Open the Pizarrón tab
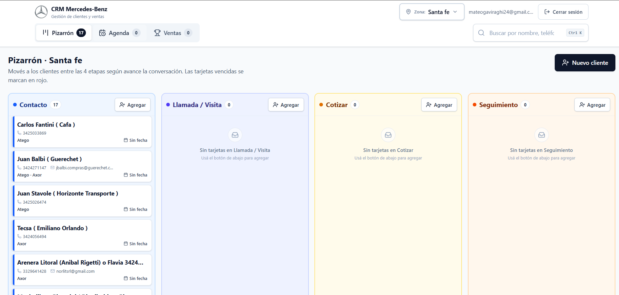 click(x=64, y=33)
